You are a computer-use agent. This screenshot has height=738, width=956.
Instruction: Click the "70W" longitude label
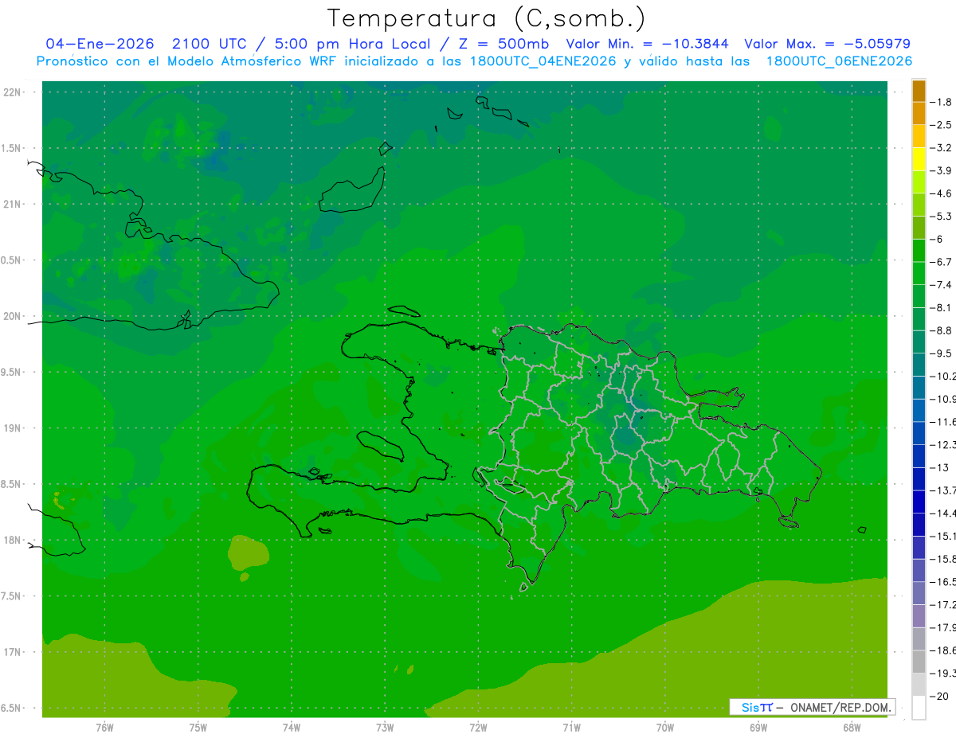coord(665,727)
